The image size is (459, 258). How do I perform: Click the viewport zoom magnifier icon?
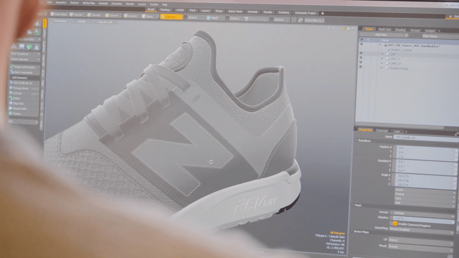(x=340, y=28)
